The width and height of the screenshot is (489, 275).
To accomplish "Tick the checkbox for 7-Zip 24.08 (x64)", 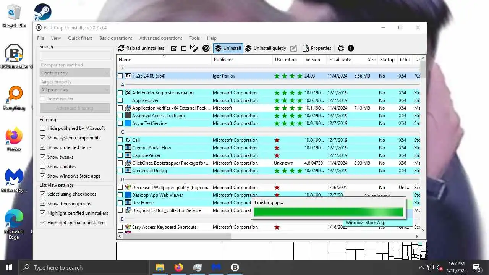I will 120,76.
